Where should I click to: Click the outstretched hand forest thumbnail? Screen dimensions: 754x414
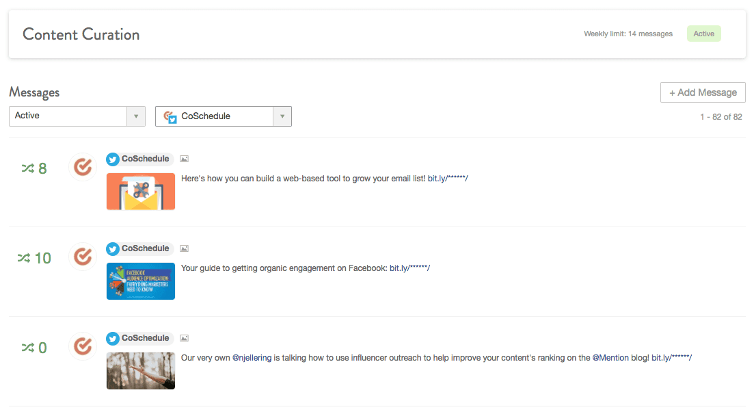point(141,371)
